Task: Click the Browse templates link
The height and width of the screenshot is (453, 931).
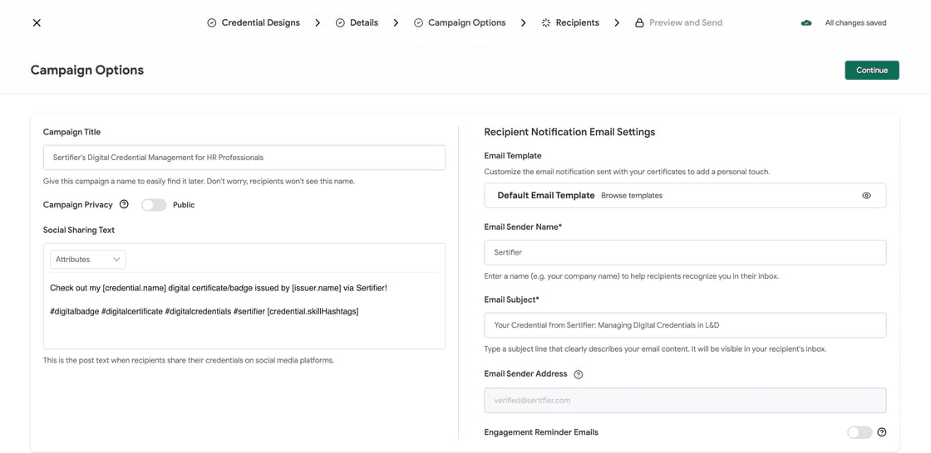Action: [632, 196]
